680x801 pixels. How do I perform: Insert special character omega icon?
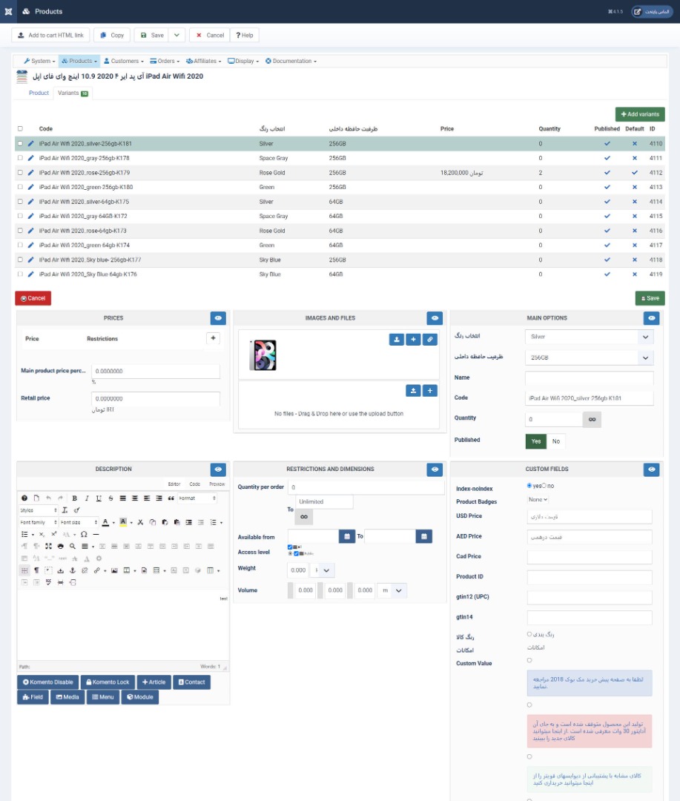click(x=84, y=534)
